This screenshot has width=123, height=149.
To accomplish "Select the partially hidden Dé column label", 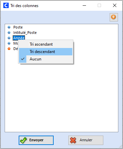I will pyautogui.click(x=16, y=49).
